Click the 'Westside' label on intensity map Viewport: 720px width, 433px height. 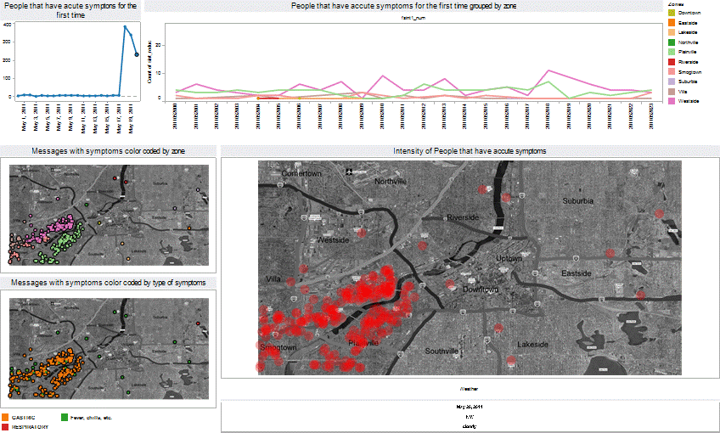[x=333, y=240]
